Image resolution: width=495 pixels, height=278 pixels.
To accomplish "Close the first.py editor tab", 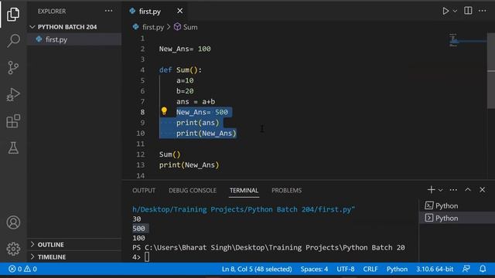I will (180, 11).
